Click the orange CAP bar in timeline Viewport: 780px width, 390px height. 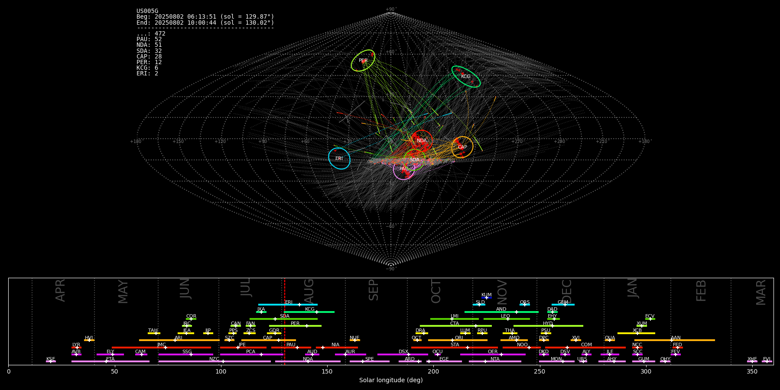[269, 340]
